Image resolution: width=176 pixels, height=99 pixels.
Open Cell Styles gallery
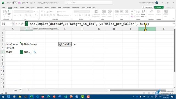[110, 13]
